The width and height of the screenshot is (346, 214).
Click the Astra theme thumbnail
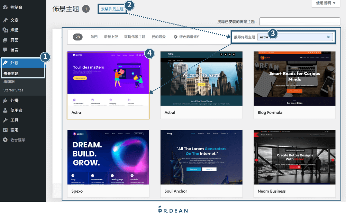point(108,78)
